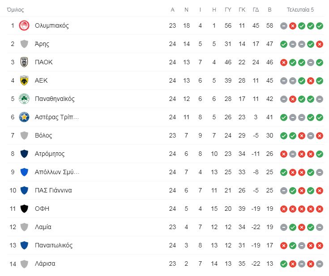Open the ΠΑΣ Γιάννινα team link

click(53, 190)
